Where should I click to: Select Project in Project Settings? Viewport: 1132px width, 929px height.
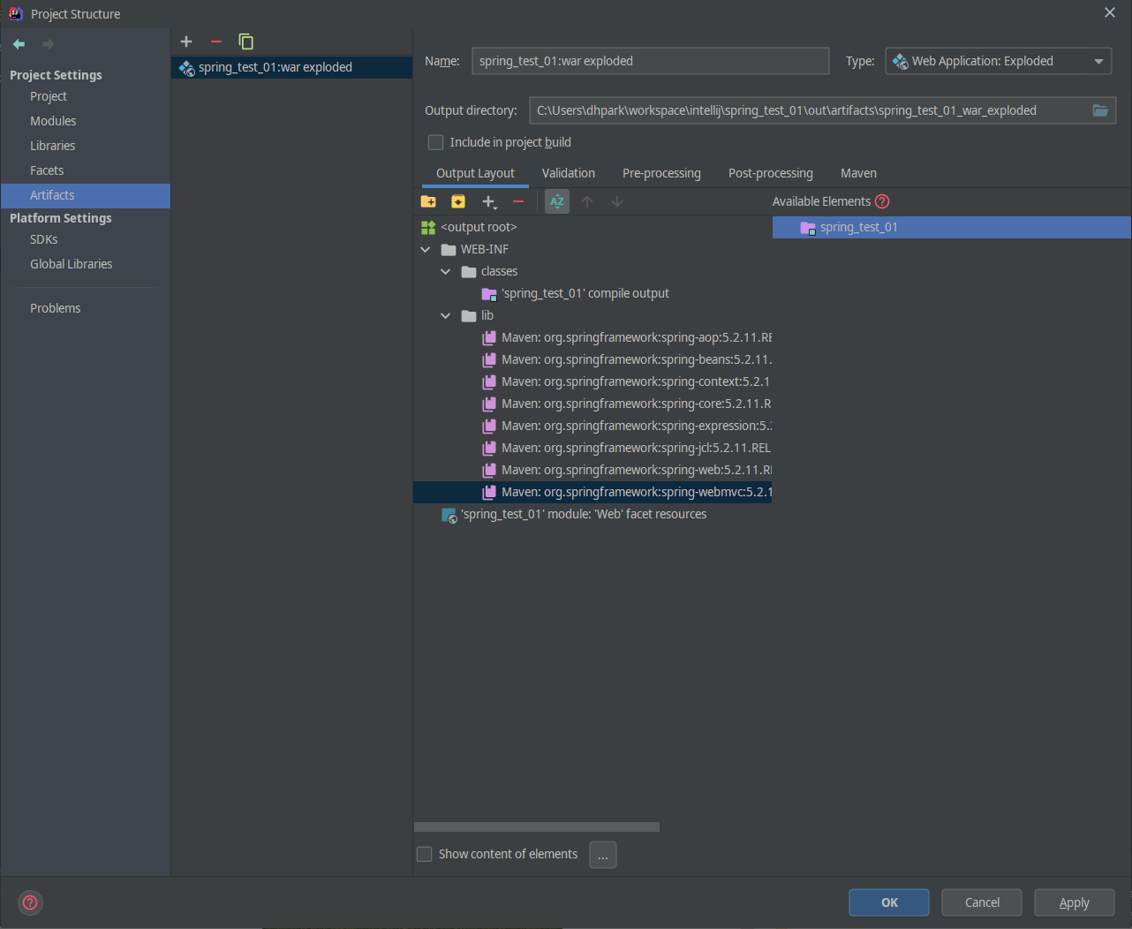coord(49,96)
